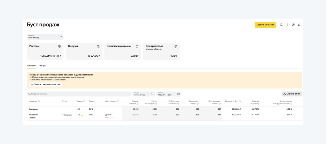Click the Буст продаж page title
Screen dimensions: 326x144
pyautogui.click(x=43, y=25)
